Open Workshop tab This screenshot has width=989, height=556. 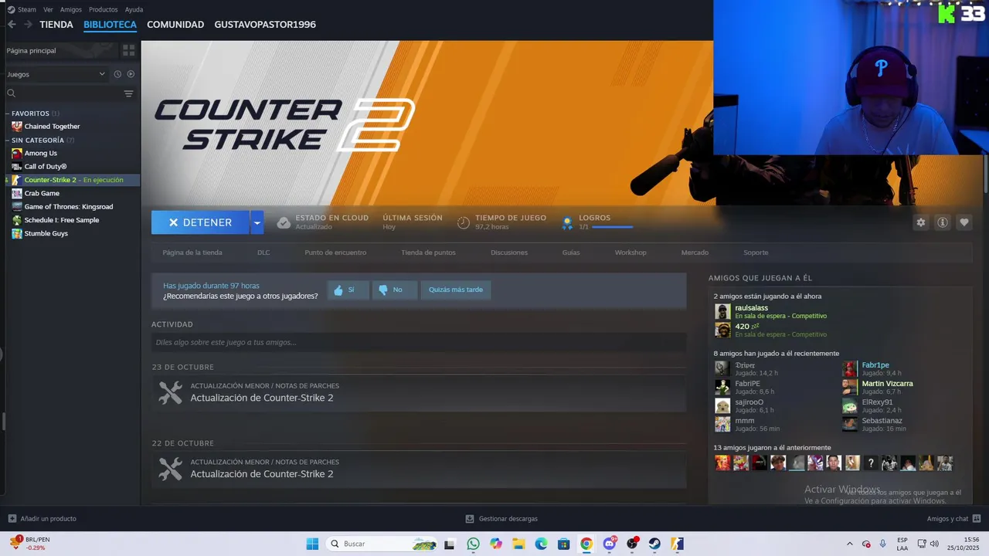630,253
